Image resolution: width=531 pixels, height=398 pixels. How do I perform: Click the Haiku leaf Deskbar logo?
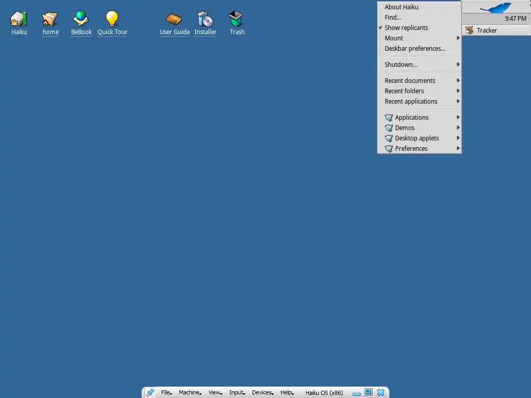[496, 7]
